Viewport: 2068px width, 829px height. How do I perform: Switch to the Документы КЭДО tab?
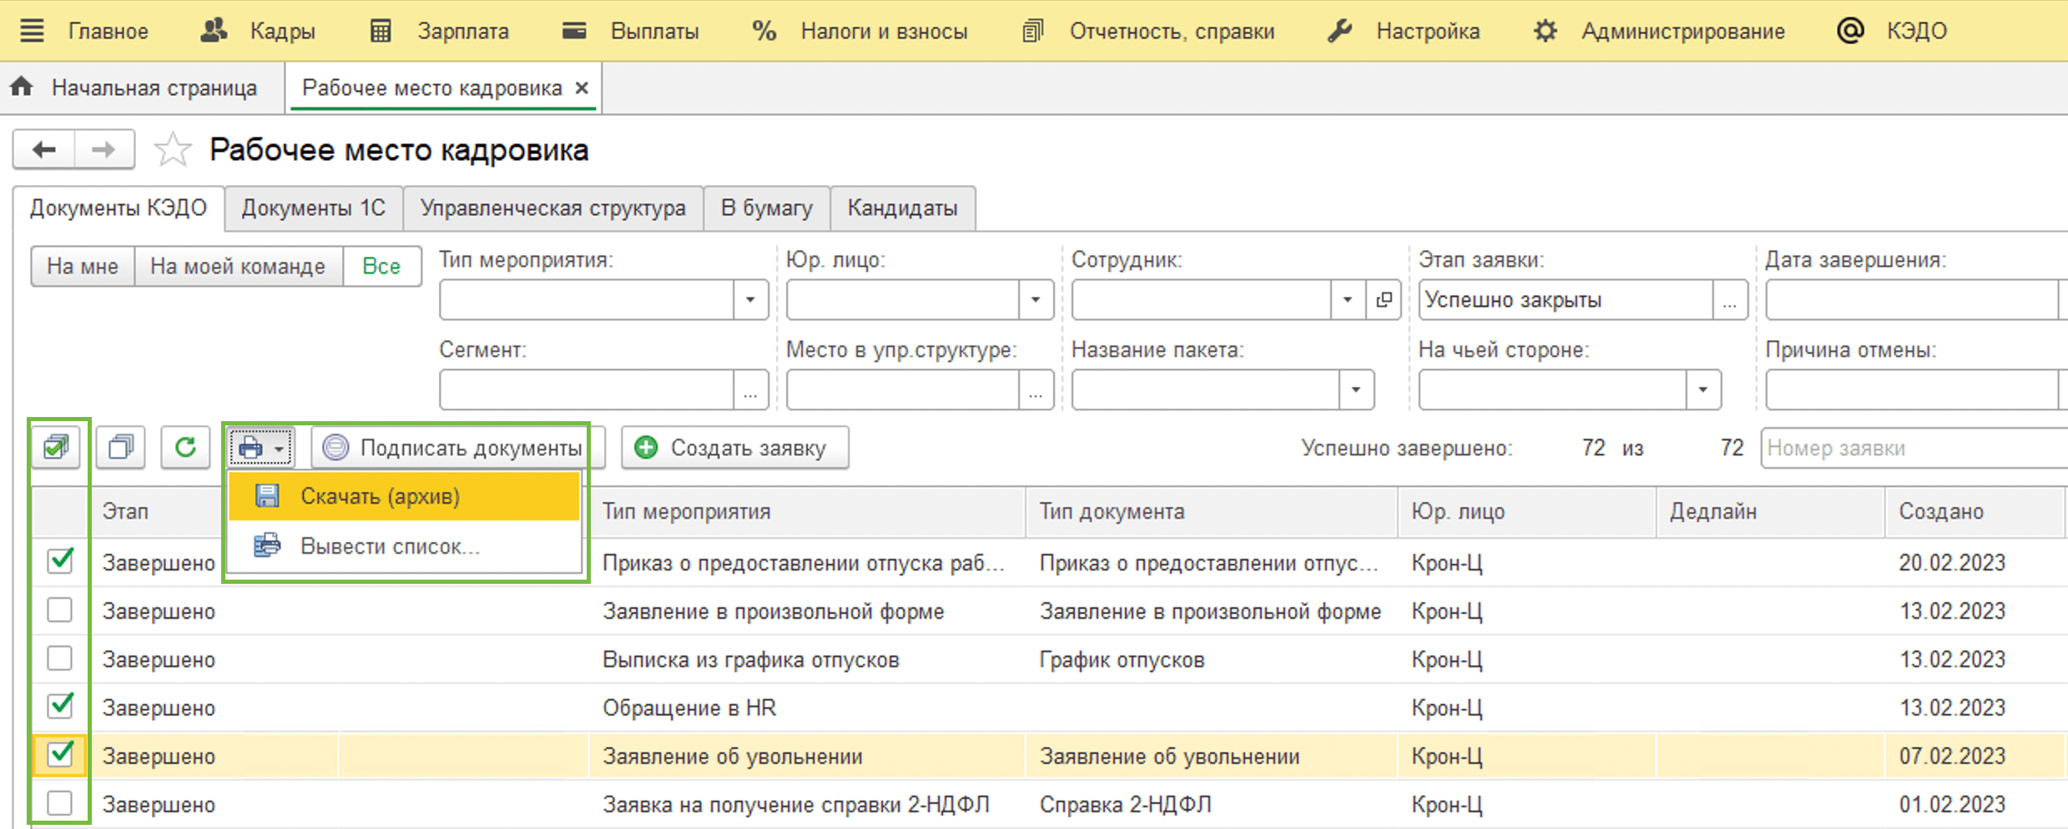coord(119,208)
